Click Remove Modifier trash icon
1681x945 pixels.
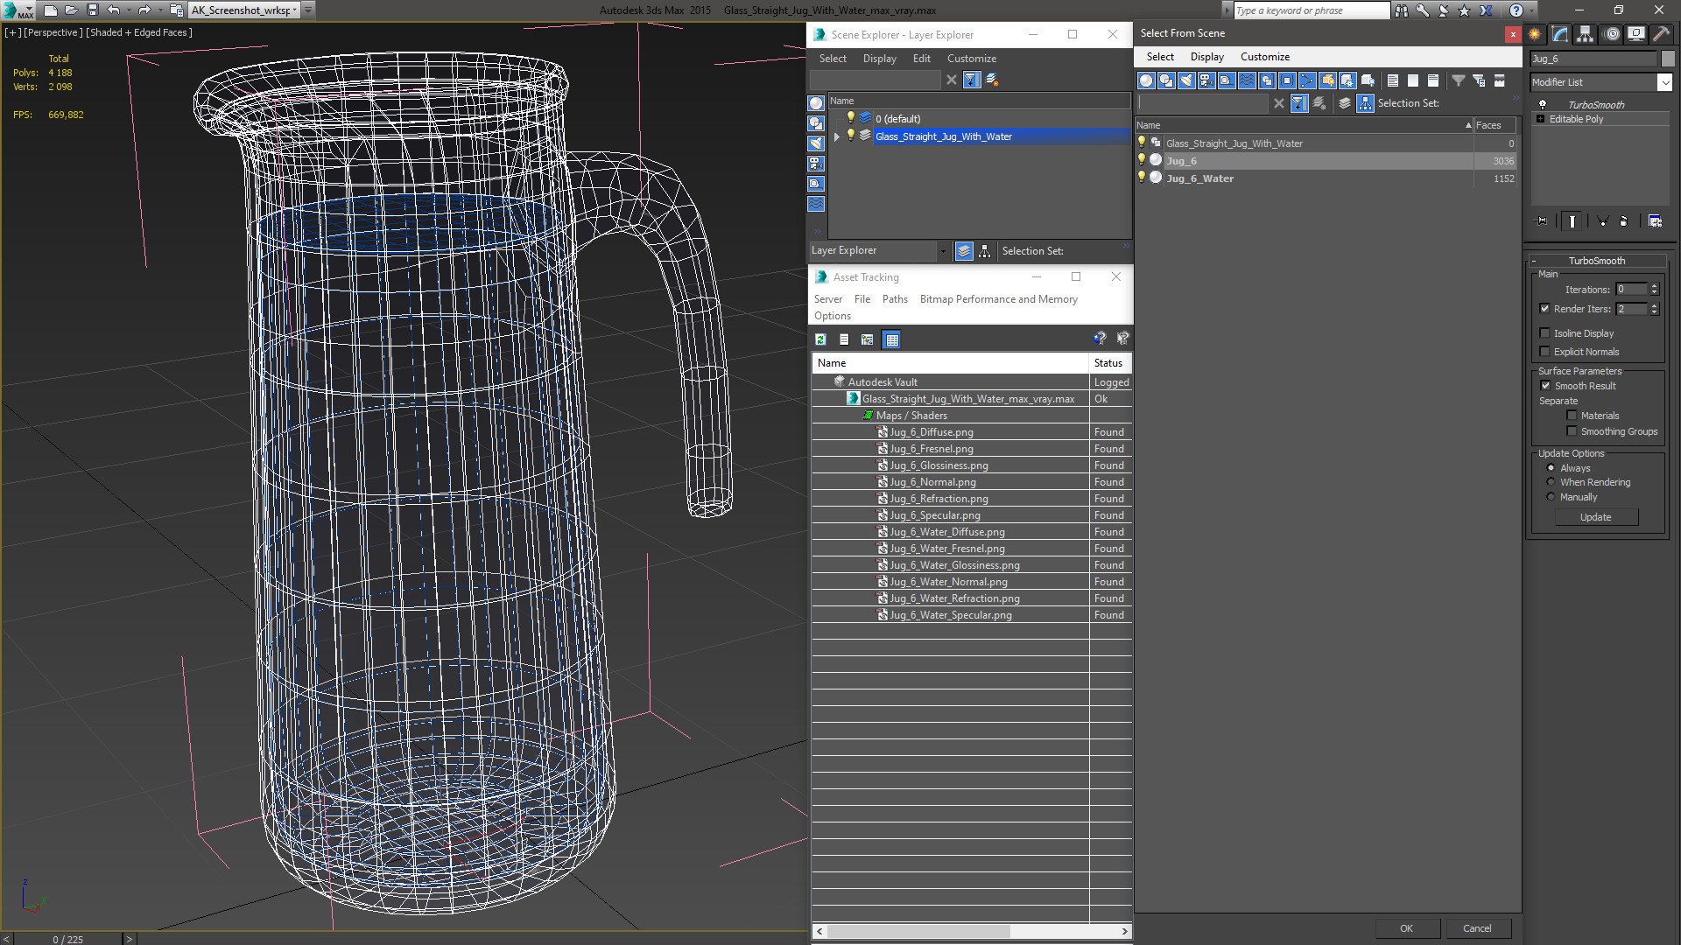pos(1624,221)
